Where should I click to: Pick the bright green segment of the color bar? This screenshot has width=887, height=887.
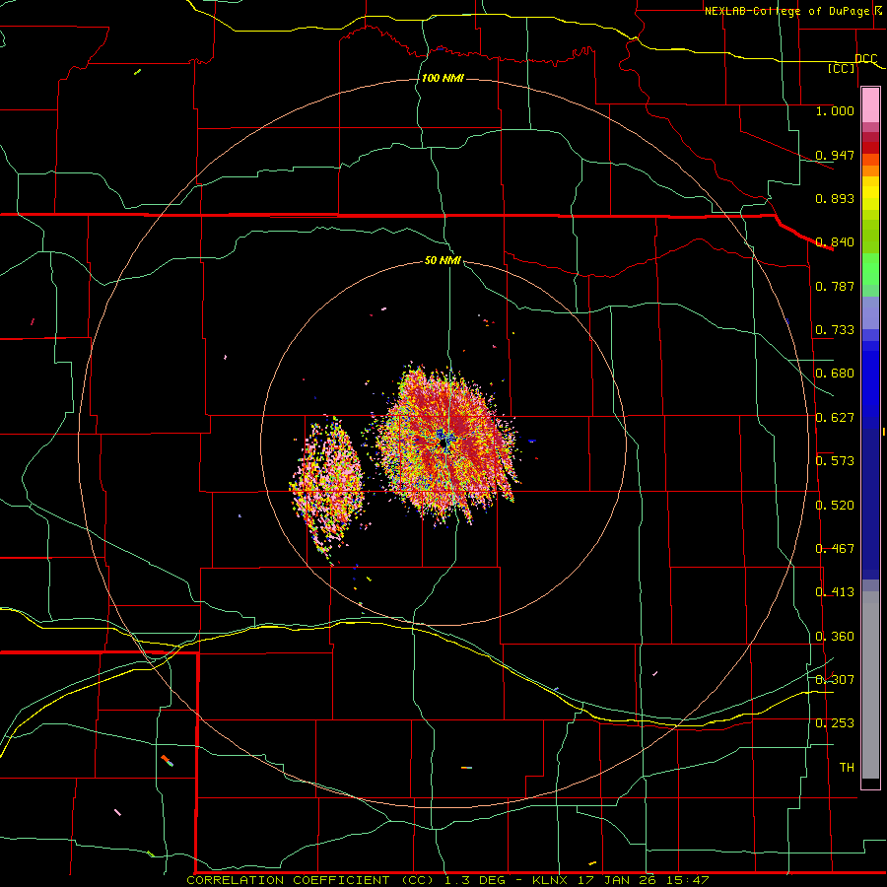870,269
